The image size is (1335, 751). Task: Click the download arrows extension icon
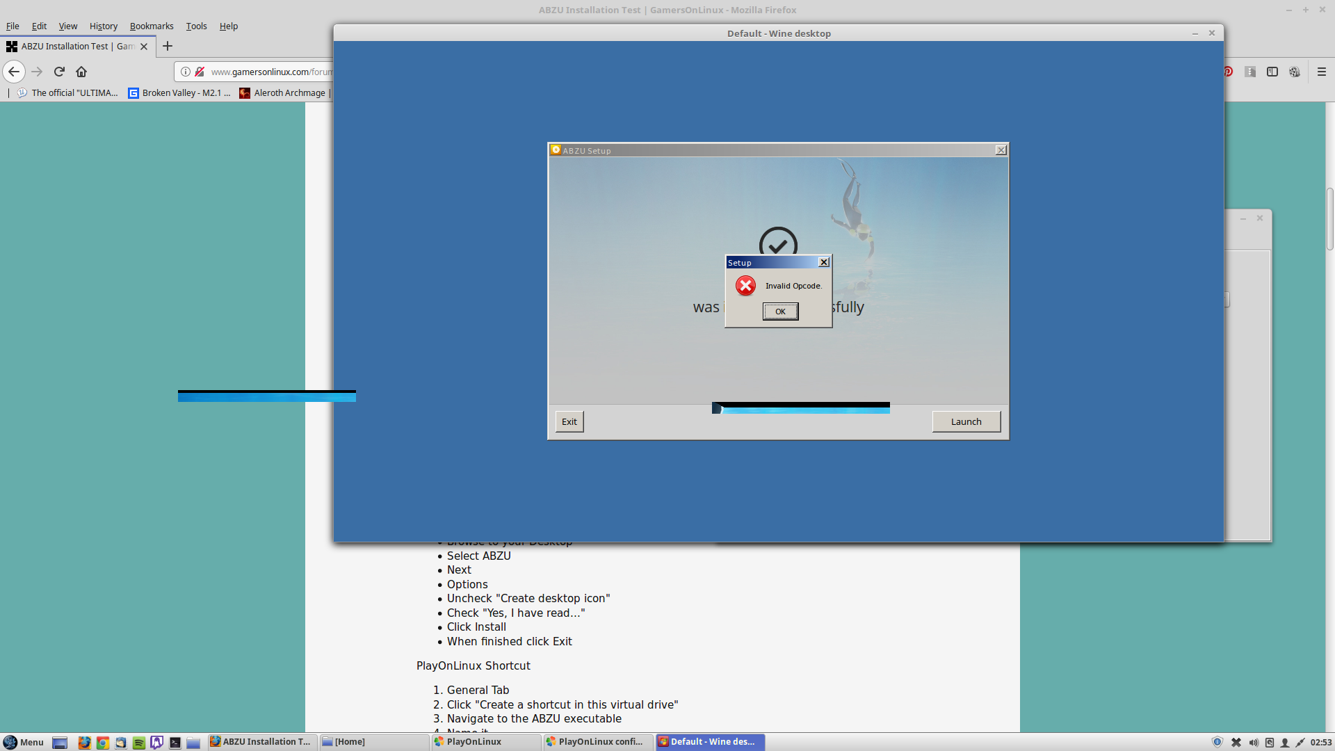[1250, 72]
